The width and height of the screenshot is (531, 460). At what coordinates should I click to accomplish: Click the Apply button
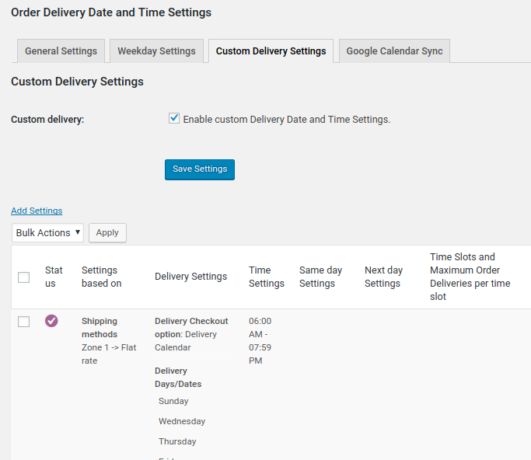pos(107,232)
